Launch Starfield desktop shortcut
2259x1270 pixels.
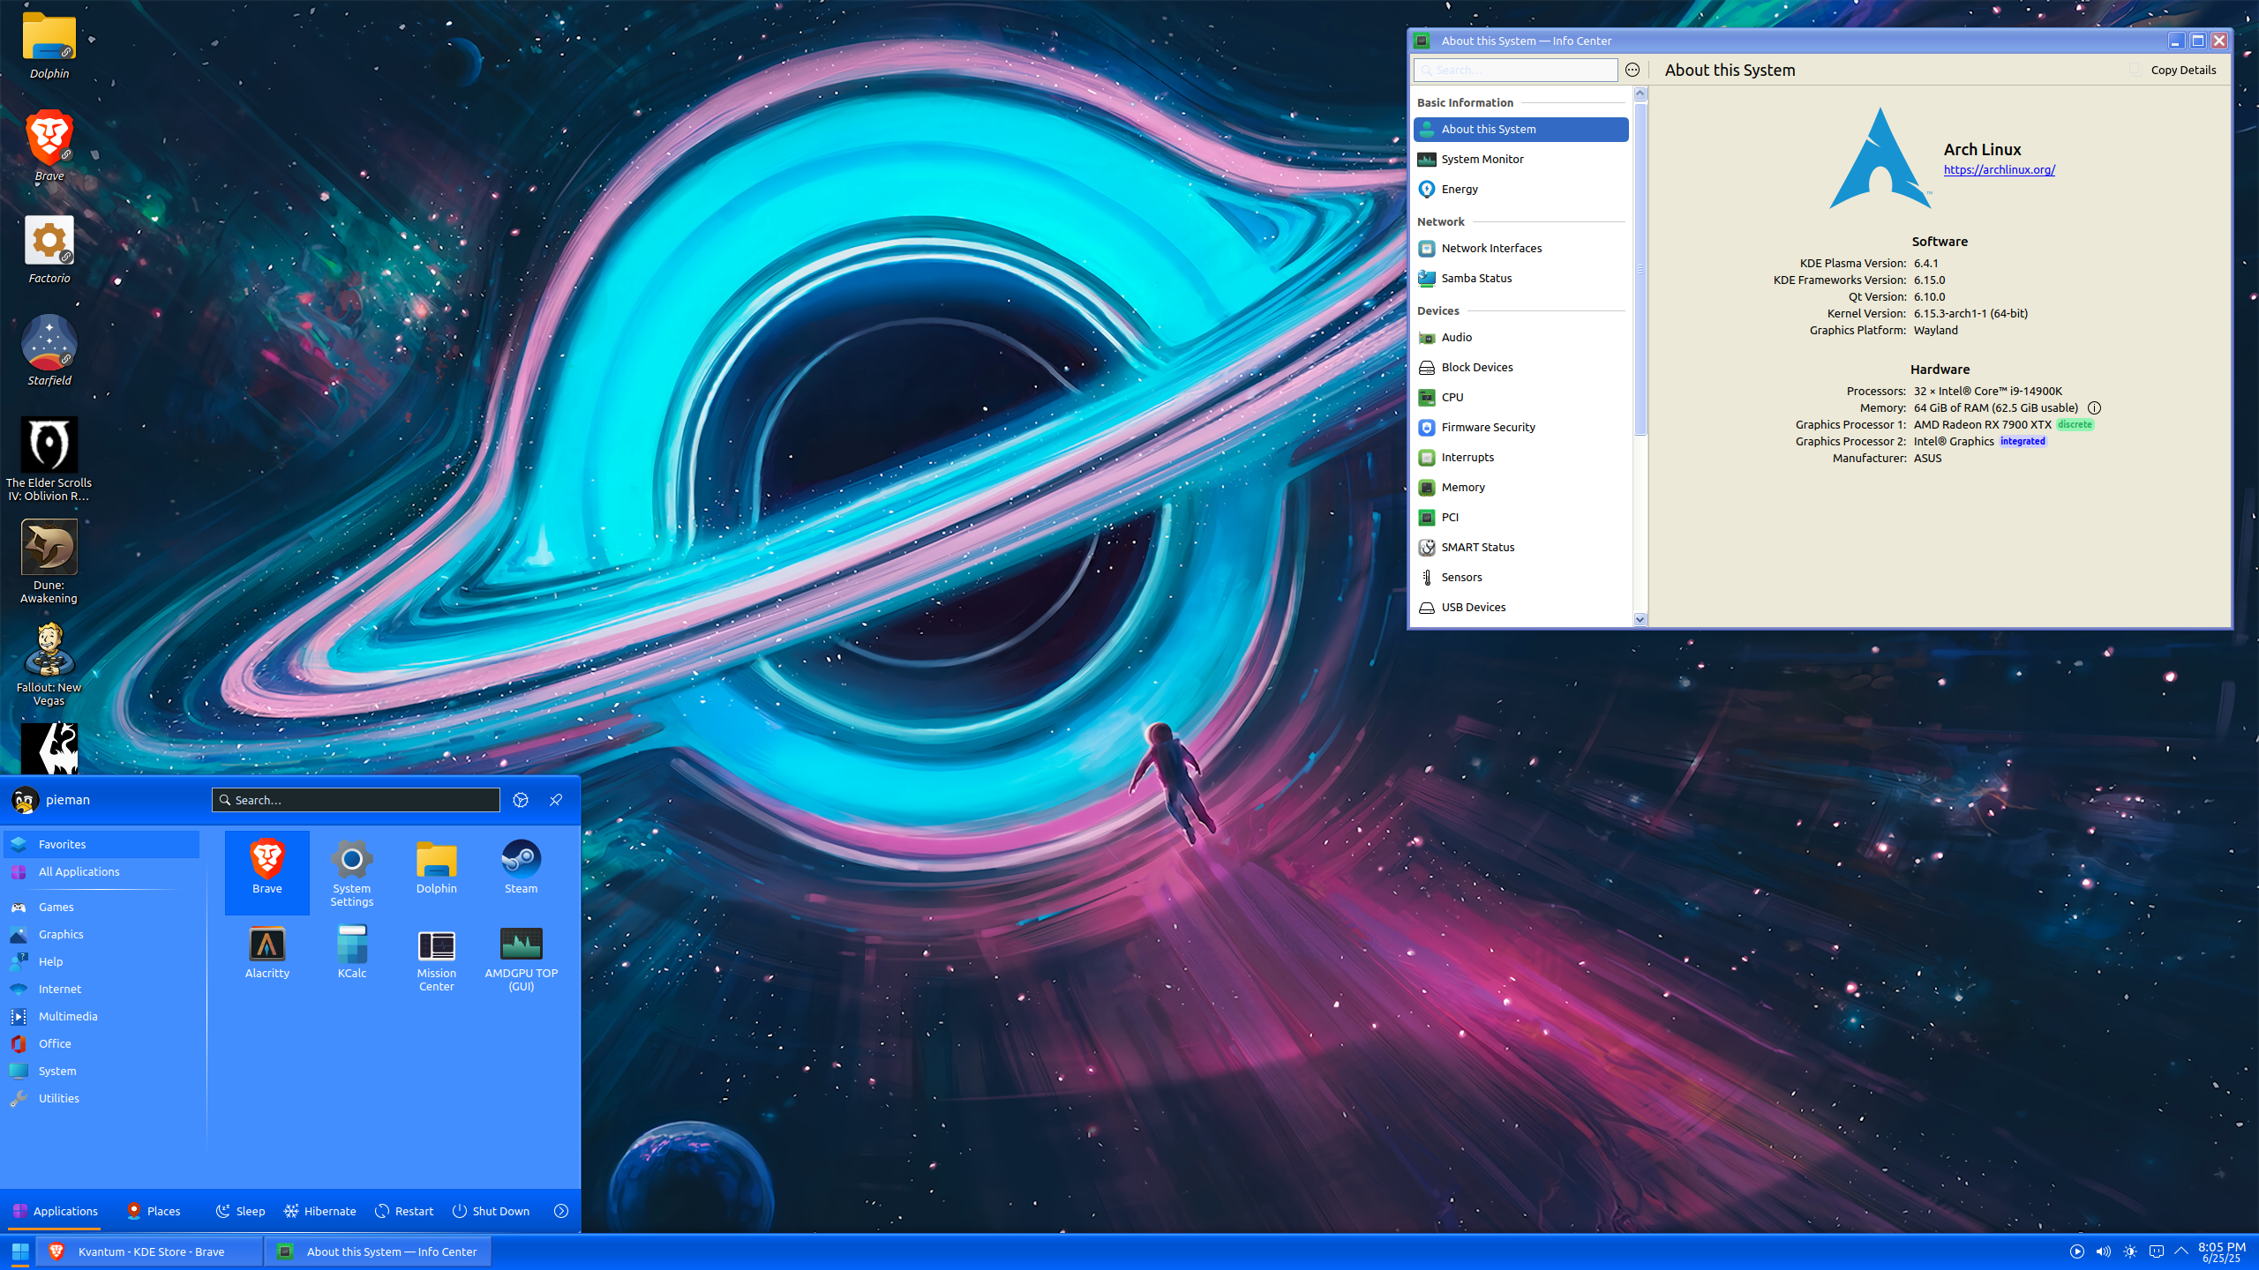(49, 351)
